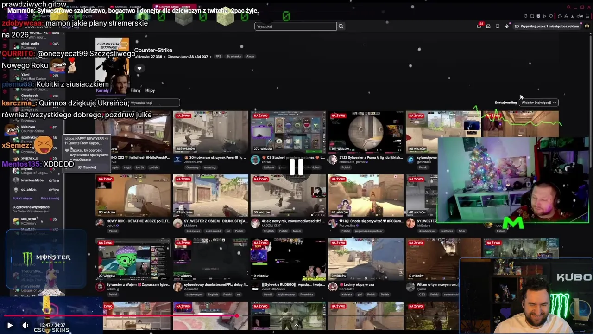Mute the video with speaker icon
593x334 pixels.
point(25,325)
